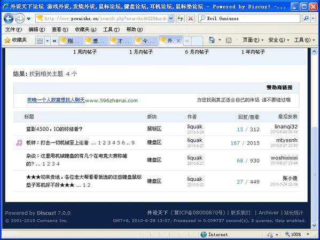Image resolution: width=320 pixels, height=240 pixels.
Task: Click the vertical scrollbar down arrow
Action: coord(314,225)
